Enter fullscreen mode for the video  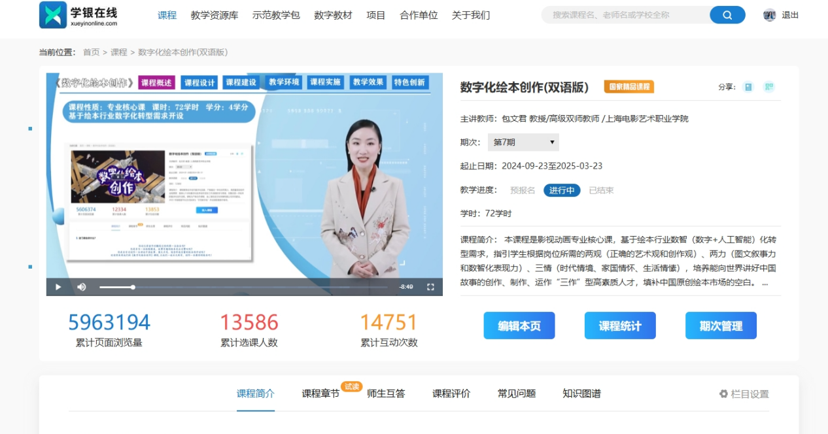click(430, 287)
